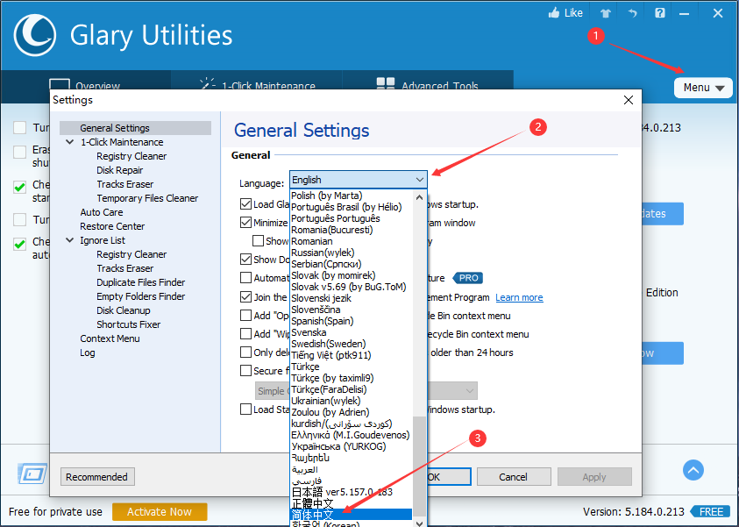Viewport: 739px width, 527px height.
Task: Click the language list scroll-down arrow
Action: click(419, 523)
